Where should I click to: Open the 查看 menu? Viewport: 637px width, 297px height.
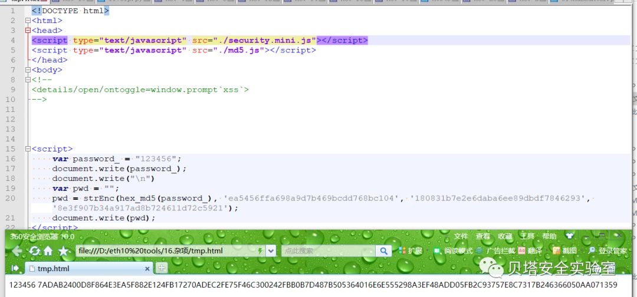pos(483,236)
